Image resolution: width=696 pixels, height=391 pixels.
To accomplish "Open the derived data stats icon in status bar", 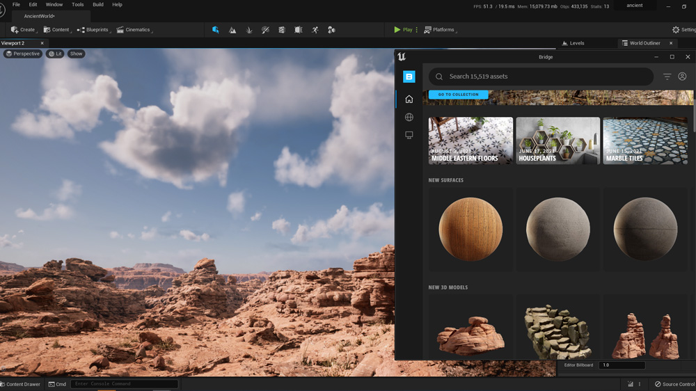I will pyautogui.click(x=631, y=384).
